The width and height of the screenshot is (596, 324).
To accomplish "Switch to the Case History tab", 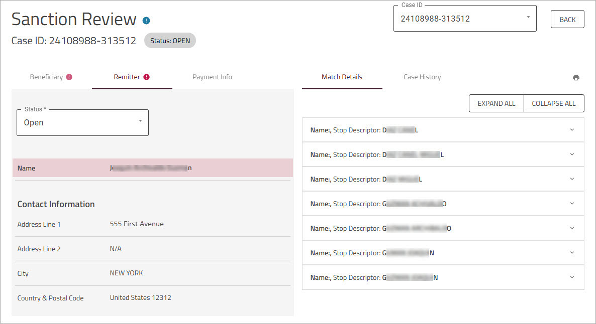I will [x=422, y=77].
